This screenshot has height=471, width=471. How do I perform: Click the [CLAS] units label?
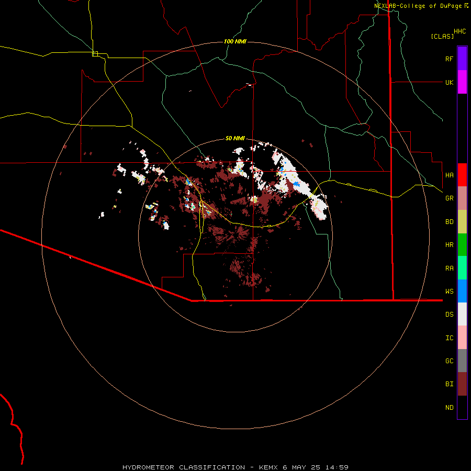(442, 36)
